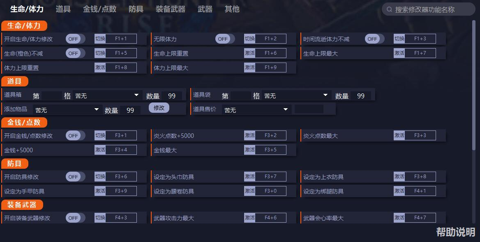
Task: Enable 无限体力 toggle
Action: pyautogui.click(x=225, y=39)
